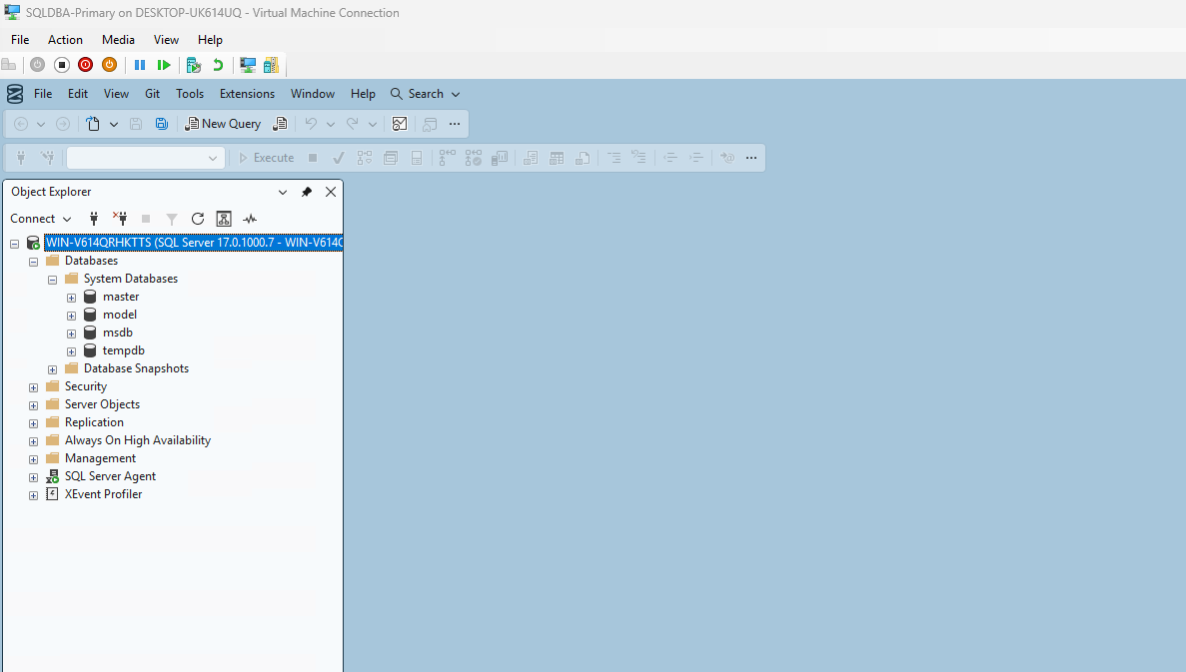This screenshot has width=1186, height=672.
Task: Toggle IntelliSense Enabled icon
Action: tap(417, 158)
